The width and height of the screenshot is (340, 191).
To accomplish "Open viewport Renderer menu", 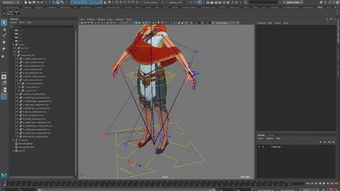I will (x=119, y=20).
